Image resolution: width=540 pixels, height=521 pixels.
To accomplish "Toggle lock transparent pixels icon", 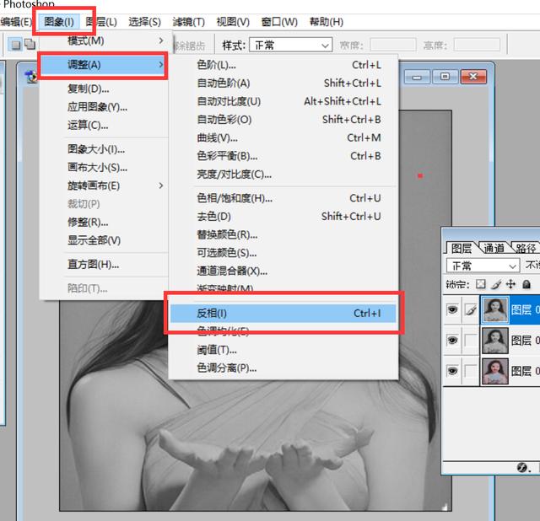I will pos(480,284).
